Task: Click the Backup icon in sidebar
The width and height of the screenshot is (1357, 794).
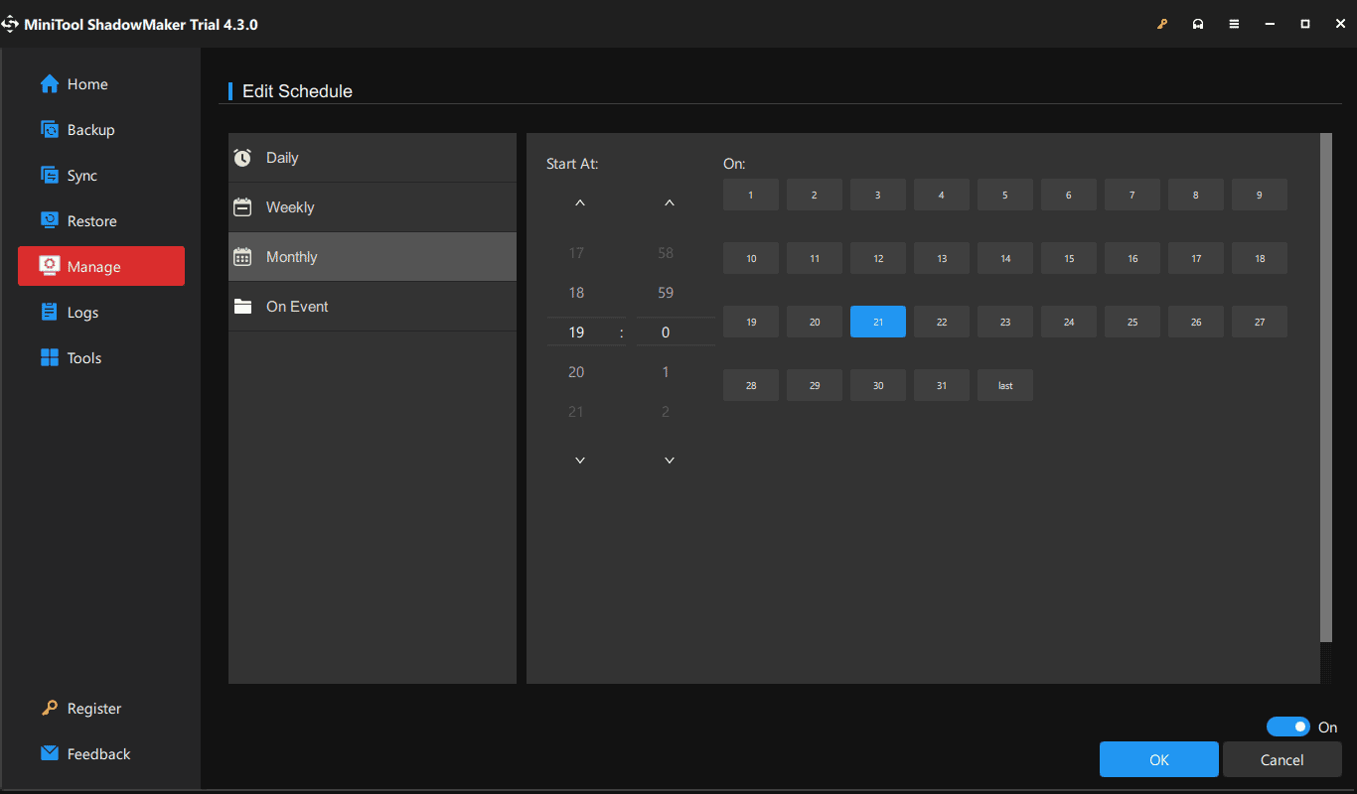Action: tap(50, 130)
